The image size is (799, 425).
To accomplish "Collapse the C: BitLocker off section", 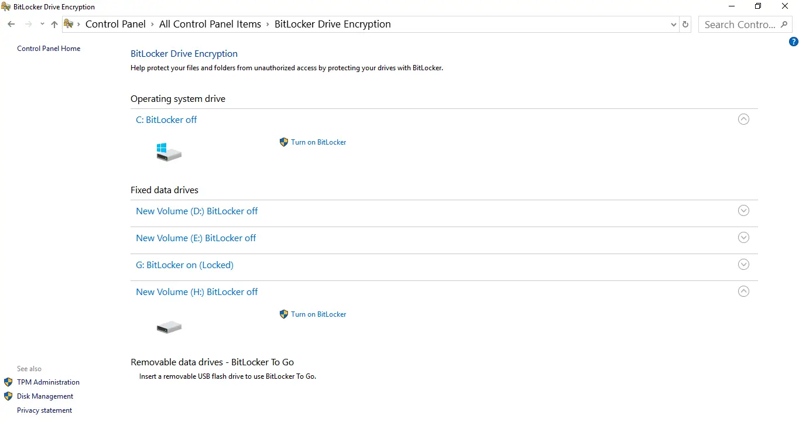I will point(743,119).
